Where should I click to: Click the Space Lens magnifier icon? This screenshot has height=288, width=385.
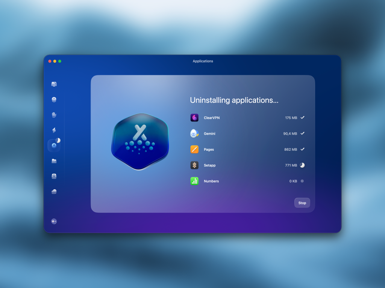[54, 176]
